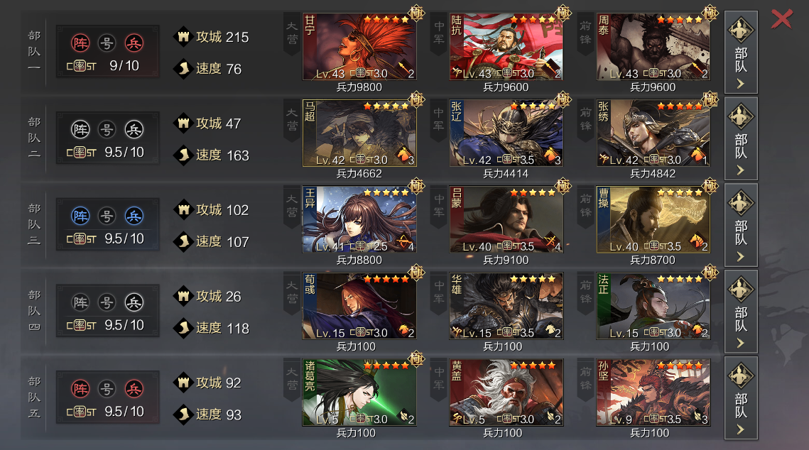Open 部队 button for fourth team
The height and width of the screenshot is (450, 809).
click(741, 312)
